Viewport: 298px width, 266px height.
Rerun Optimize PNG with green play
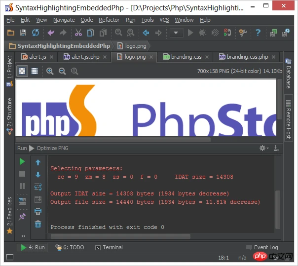(22, 161)
